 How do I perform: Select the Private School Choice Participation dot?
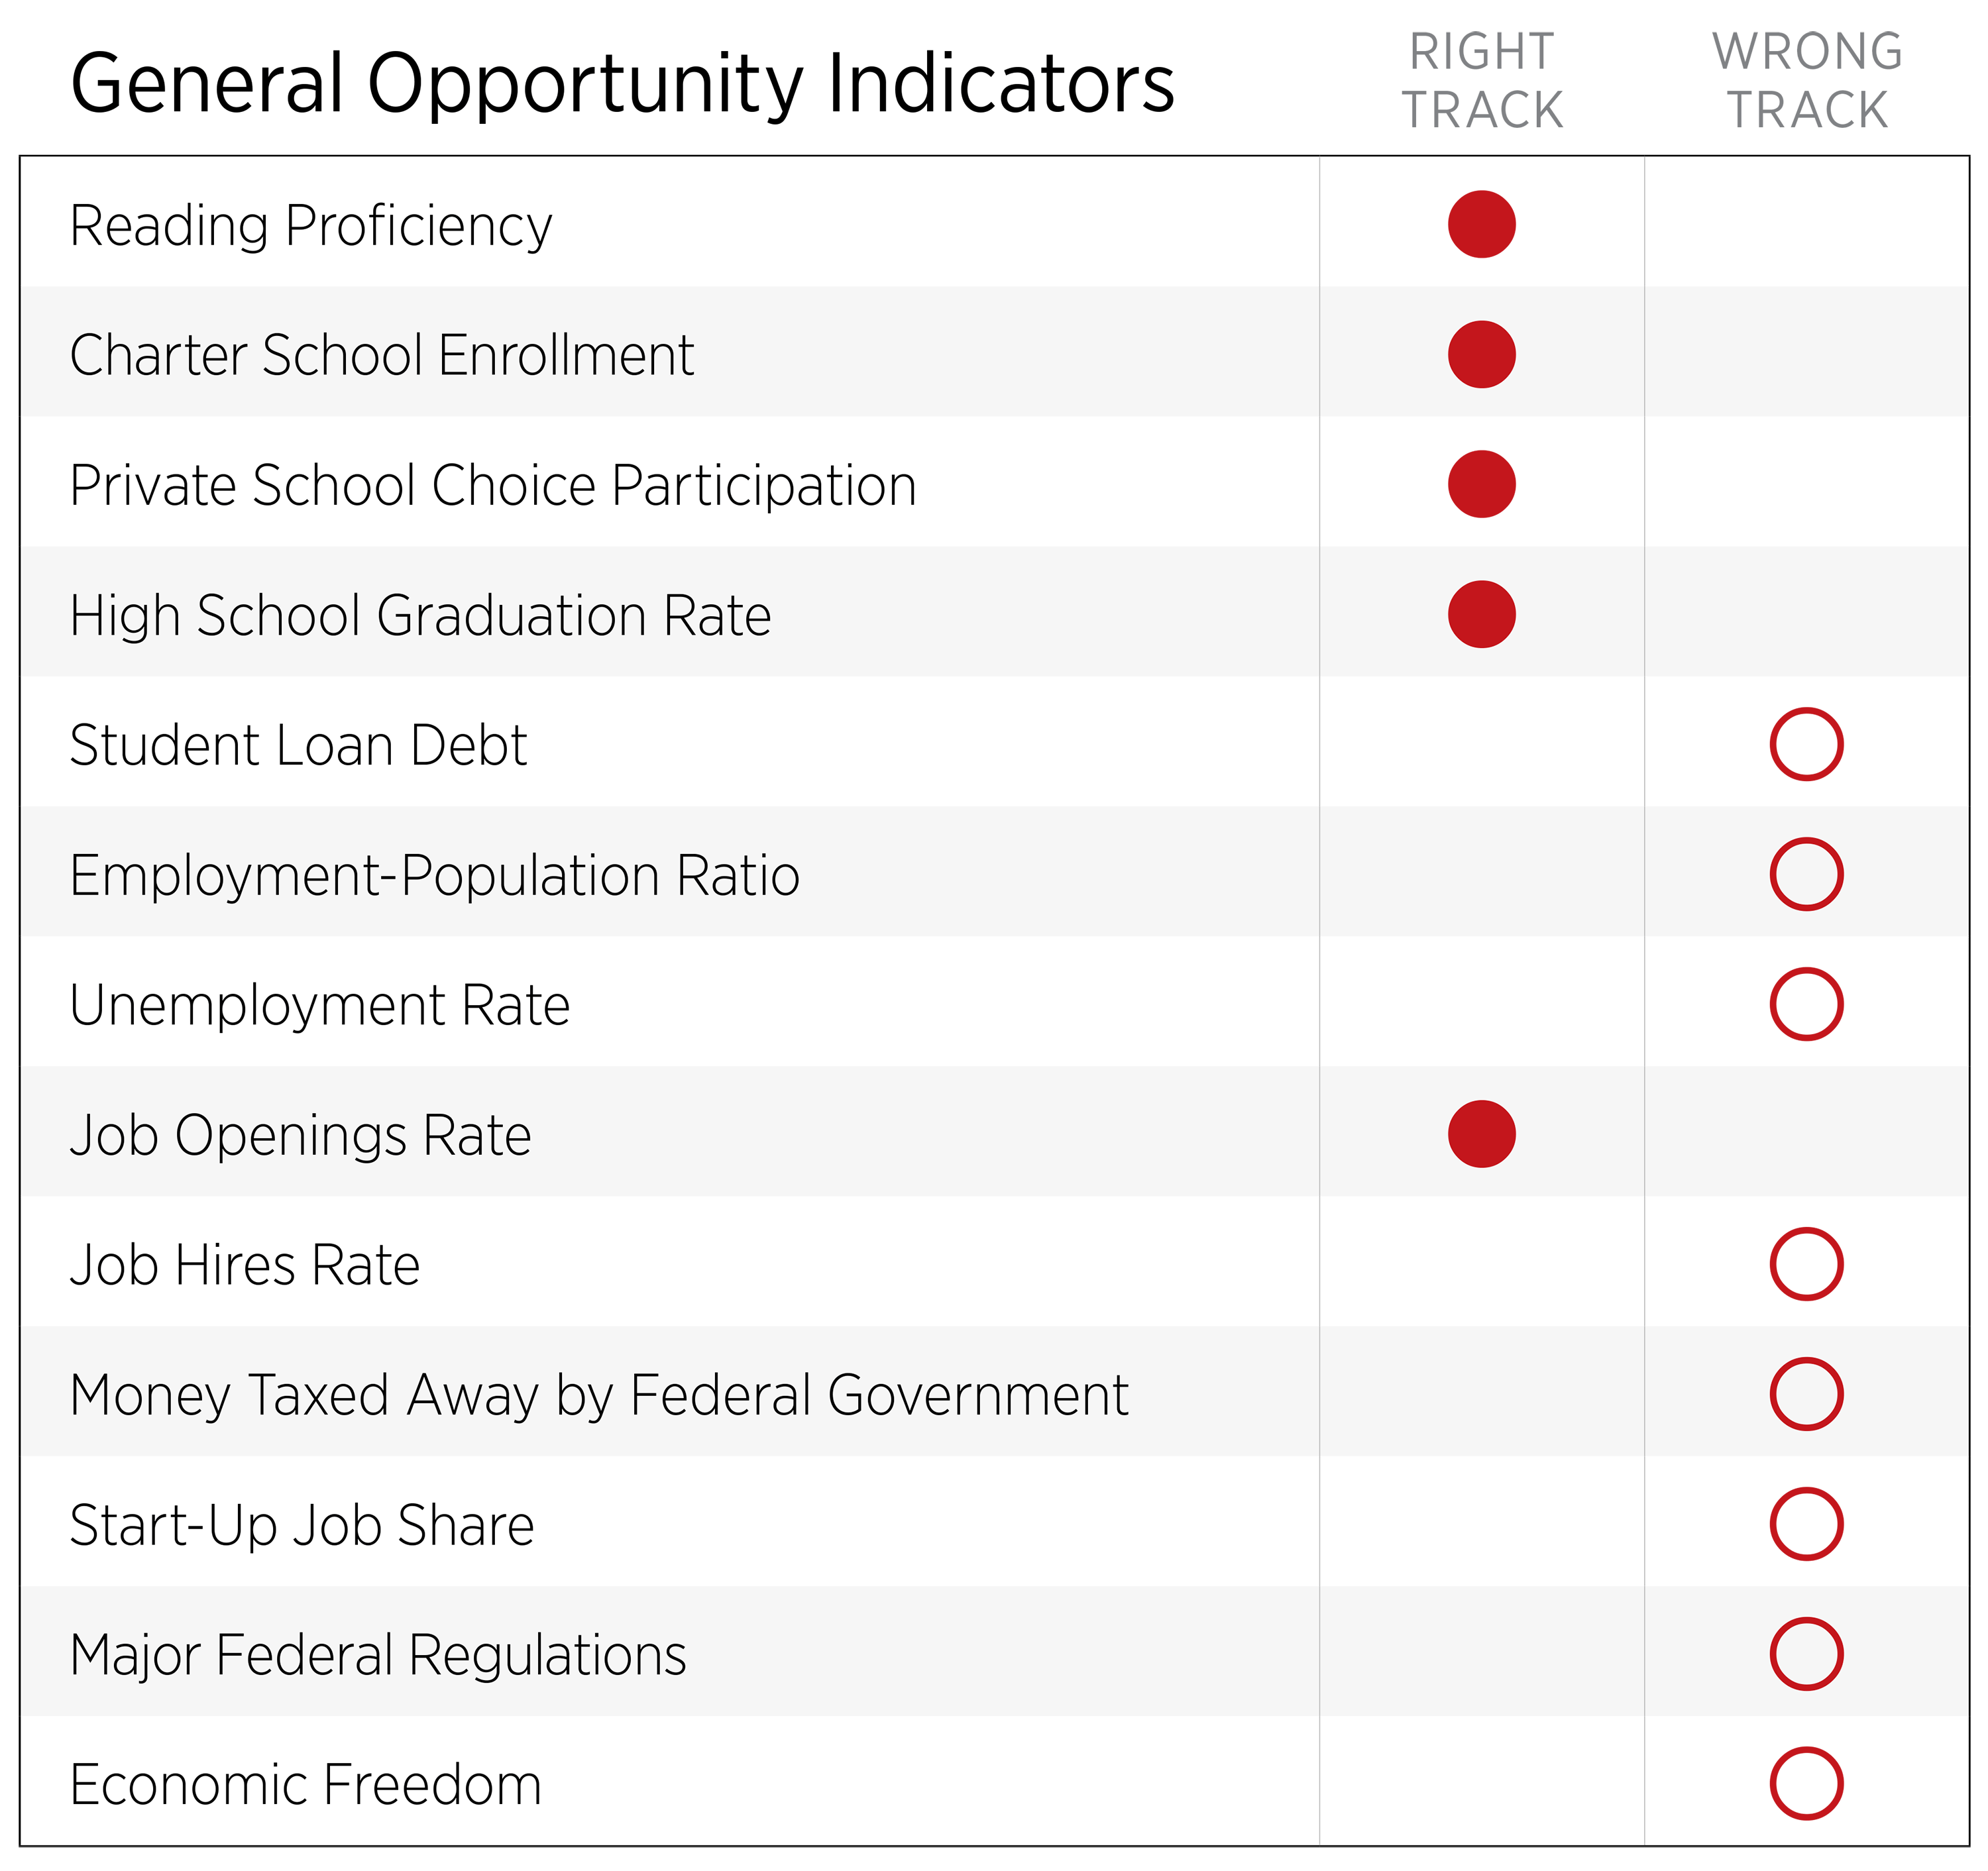(1481, 484)
